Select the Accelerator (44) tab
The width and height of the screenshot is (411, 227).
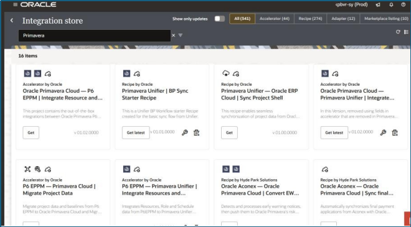pos(275,19)
